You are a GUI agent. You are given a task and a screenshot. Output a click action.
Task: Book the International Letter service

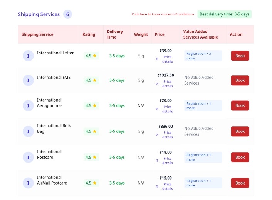240,56
